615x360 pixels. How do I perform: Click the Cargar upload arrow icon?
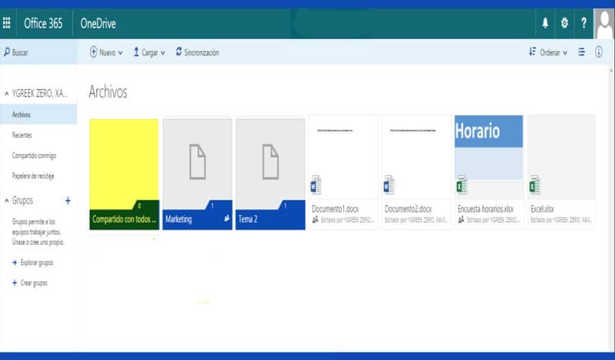[x=136, y=52]
